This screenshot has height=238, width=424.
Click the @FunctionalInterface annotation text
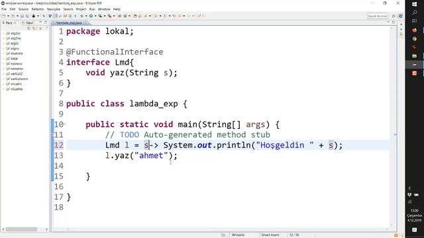115,52
